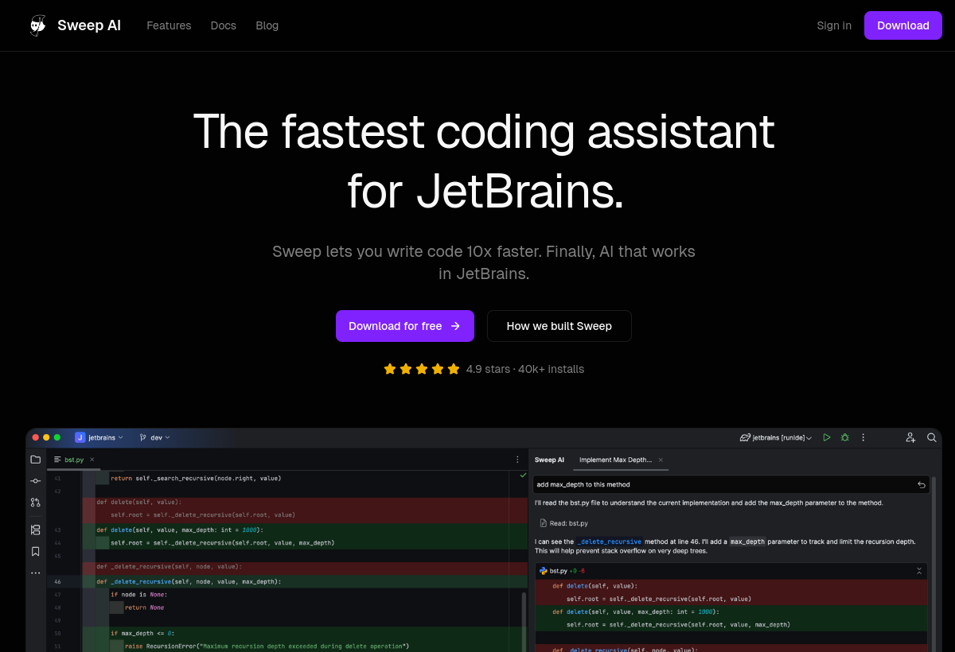The image size is (955, 652).
Task: Click the green maximize dot in IDE preview
Action: 57,437
